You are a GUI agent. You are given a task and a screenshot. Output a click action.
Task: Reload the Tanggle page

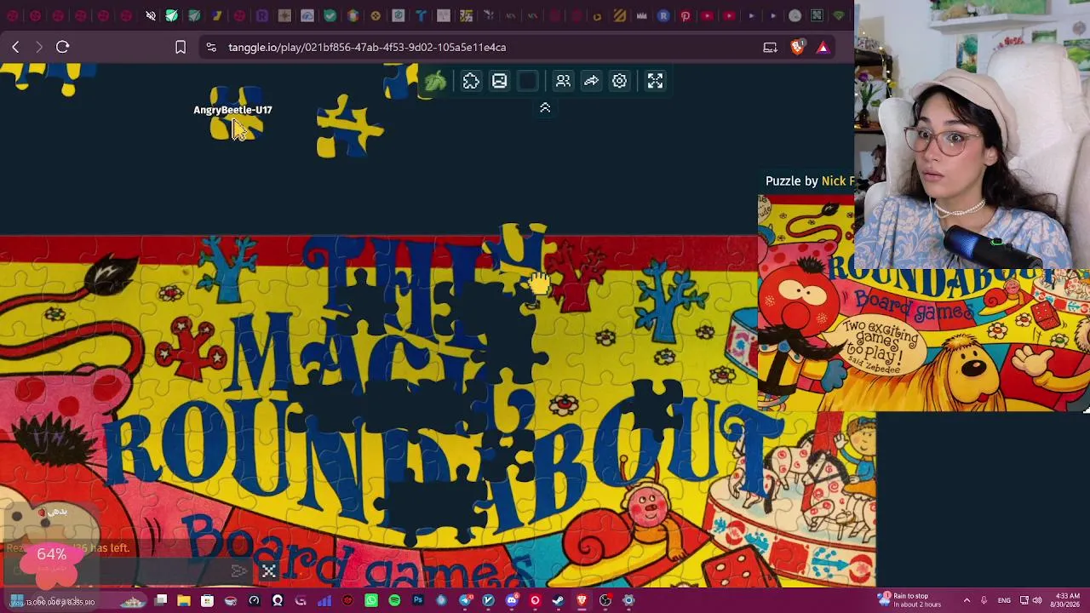coord(62,47)
